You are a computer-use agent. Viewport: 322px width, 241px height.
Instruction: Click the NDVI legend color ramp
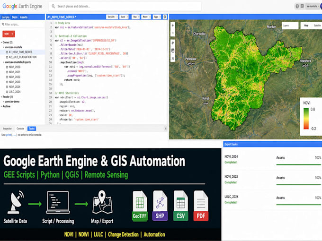(306, 119)
